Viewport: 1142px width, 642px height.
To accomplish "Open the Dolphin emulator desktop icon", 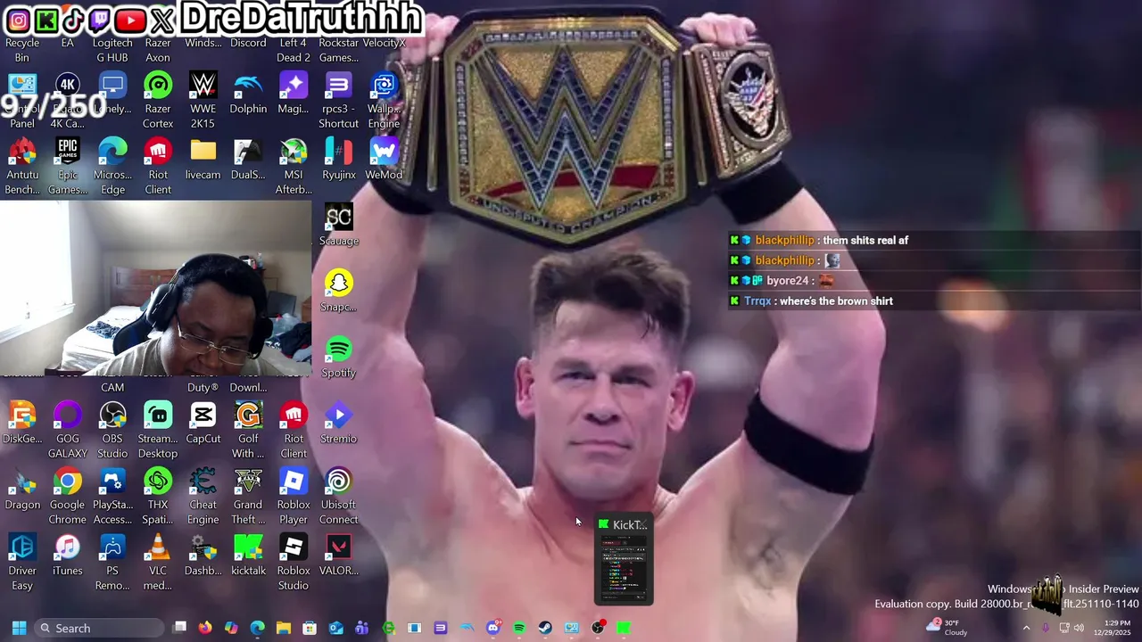I will coord(248,94).
